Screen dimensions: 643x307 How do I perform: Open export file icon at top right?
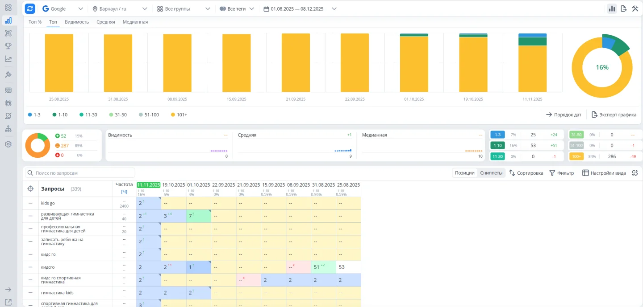coord(623,8)
